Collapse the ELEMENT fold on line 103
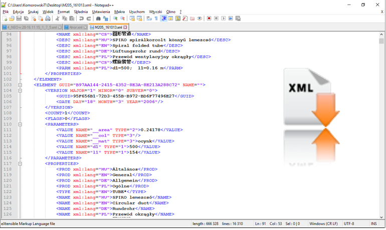Image resolution: width=386 pixels, height=230 pixels. tap(20, 85)
